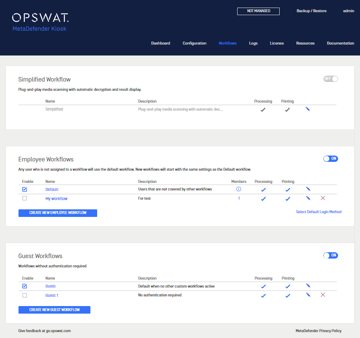Edit the Guest workflow pencil icon
The image size is (360, 338).
point(308,286)
